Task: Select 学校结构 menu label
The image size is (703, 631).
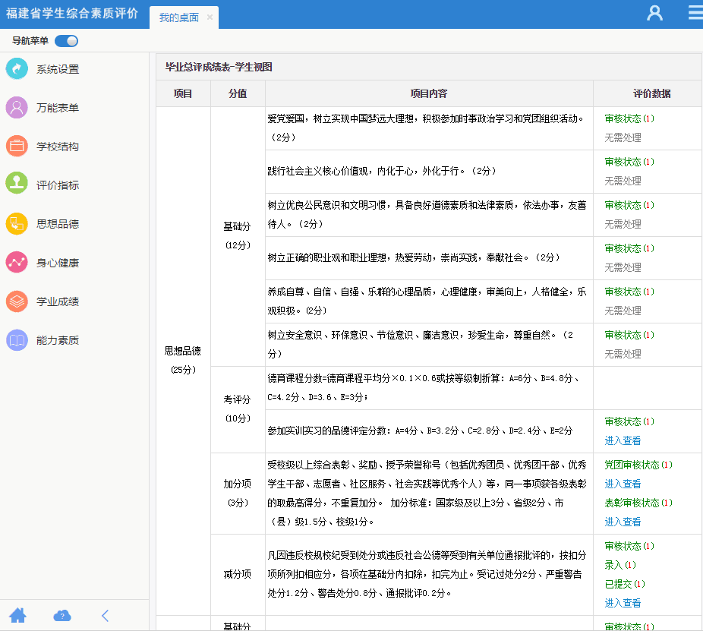Action: coord(58,147)
